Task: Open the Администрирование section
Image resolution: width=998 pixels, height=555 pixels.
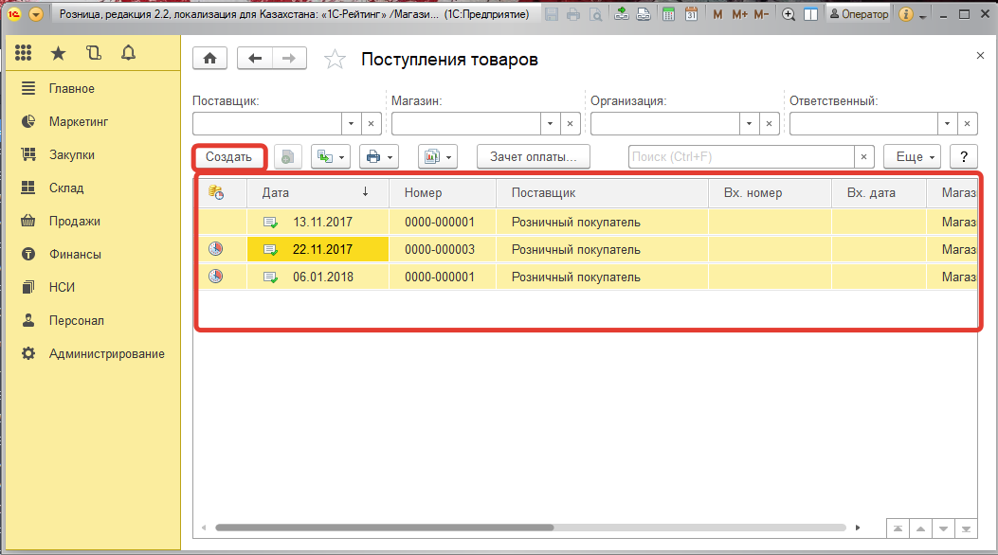Action: point(106,353)
